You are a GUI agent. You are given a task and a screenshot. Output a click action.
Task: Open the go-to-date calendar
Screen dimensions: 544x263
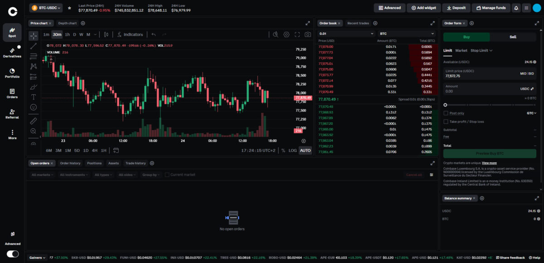tap(116, 150)
